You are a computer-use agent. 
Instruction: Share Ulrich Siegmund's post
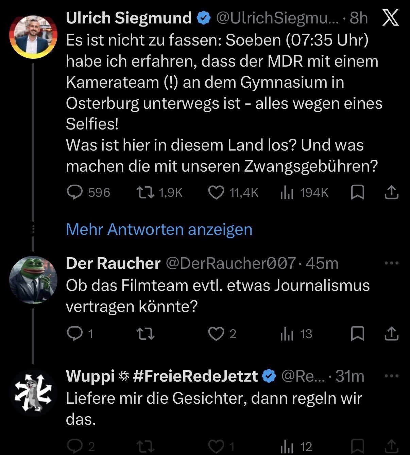tap(391, 193)
